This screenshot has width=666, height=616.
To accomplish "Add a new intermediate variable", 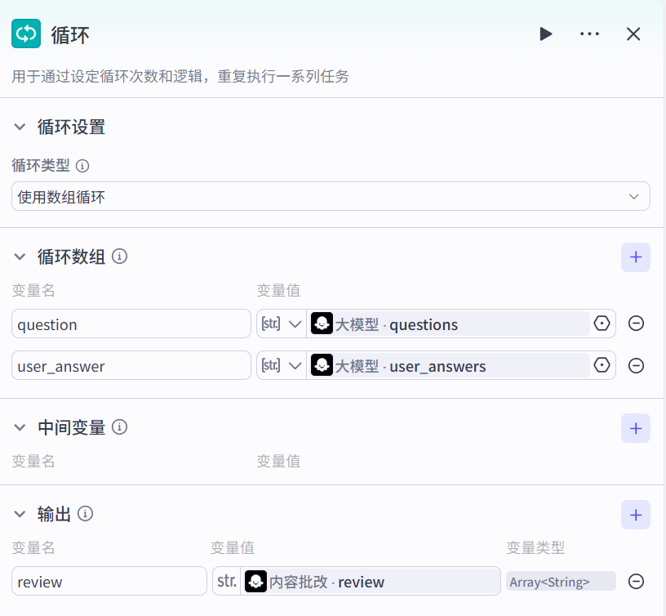I will [635, 427].
